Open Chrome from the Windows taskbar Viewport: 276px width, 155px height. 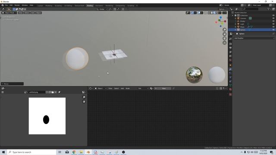74,152
